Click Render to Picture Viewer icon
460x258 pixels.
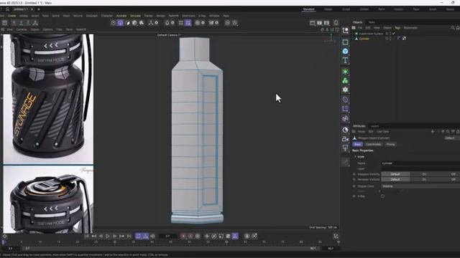pos(319,23)
